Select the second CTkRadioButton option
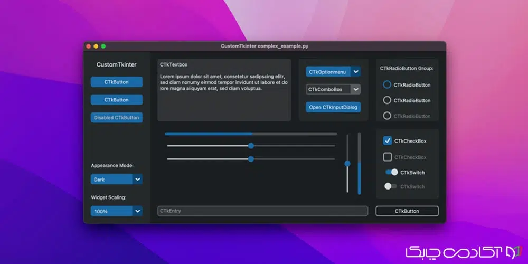Image resolution: width=528 pixels, height=264 pixels. point(387,100)
